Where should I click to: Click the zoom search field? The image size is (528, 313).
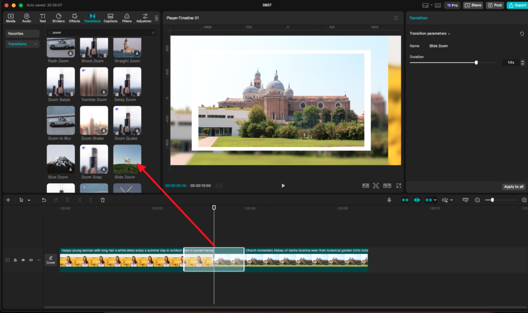pyautogui.click(x=101, y=32)
